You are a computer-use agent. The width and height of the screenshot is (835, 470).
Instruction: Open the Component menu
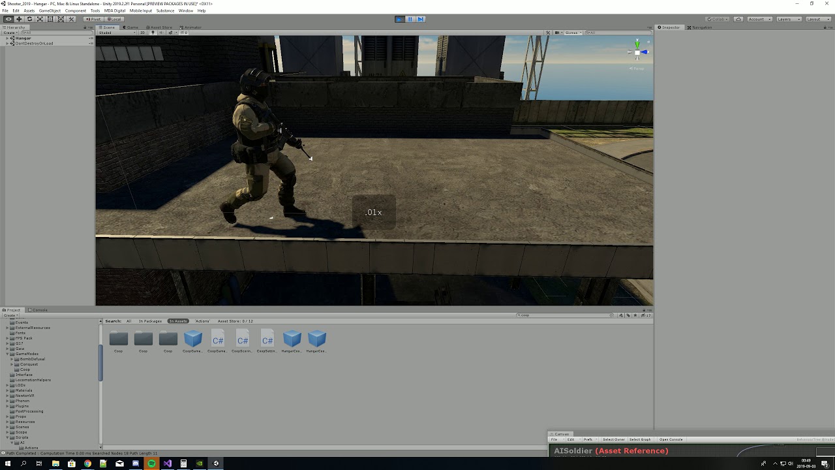(76, 10)
